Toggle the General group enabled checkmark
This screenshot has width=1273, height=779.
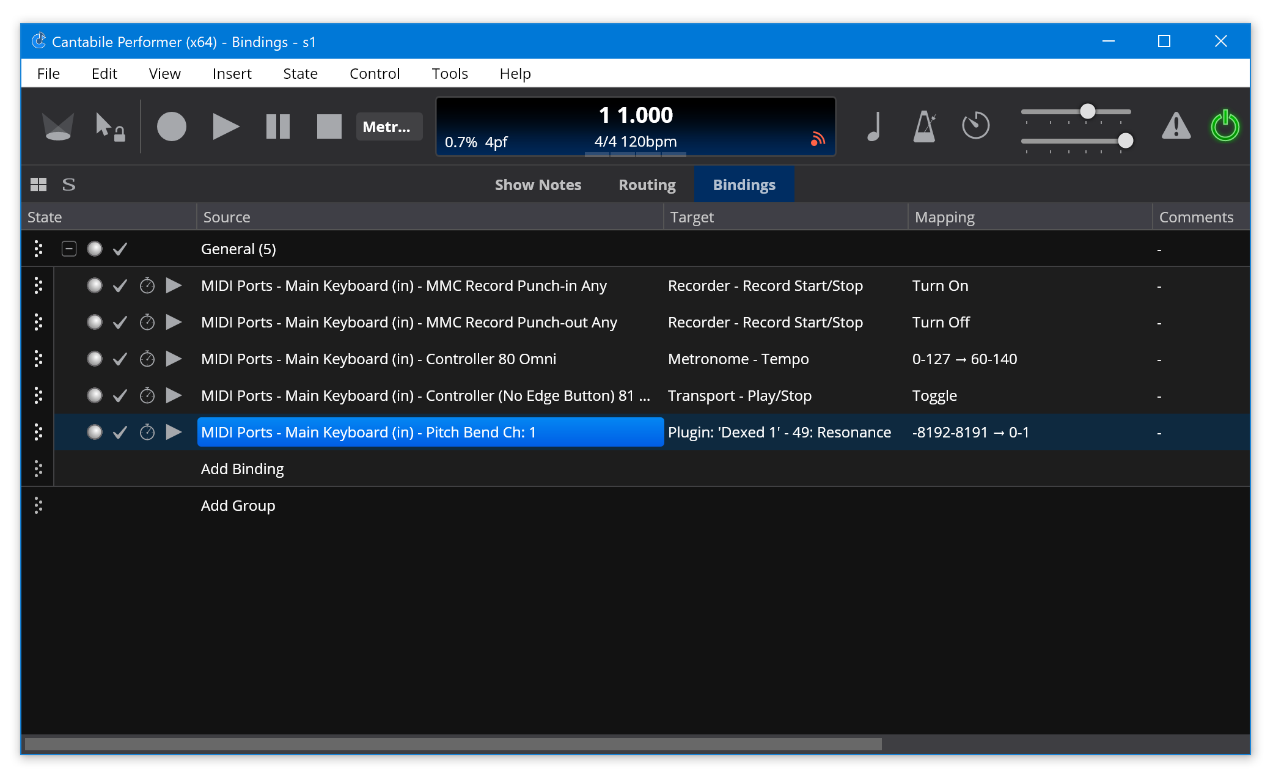tap(120, 249)
